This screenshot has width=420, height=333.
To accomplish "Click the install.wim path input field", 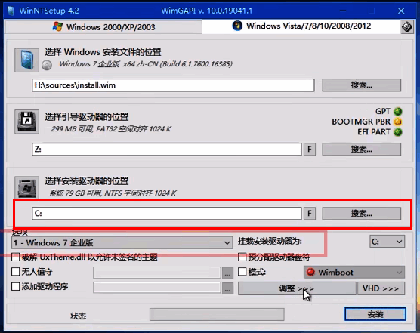I will 173,85.
